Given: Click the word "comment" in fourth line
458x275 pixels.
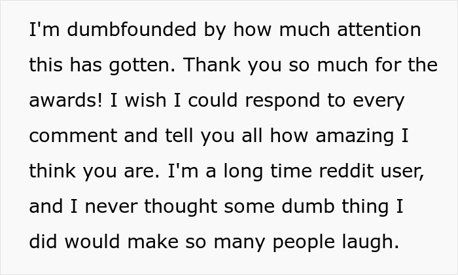Looking at the screenshot, I should pyautogui.click(x=73, y=136).
